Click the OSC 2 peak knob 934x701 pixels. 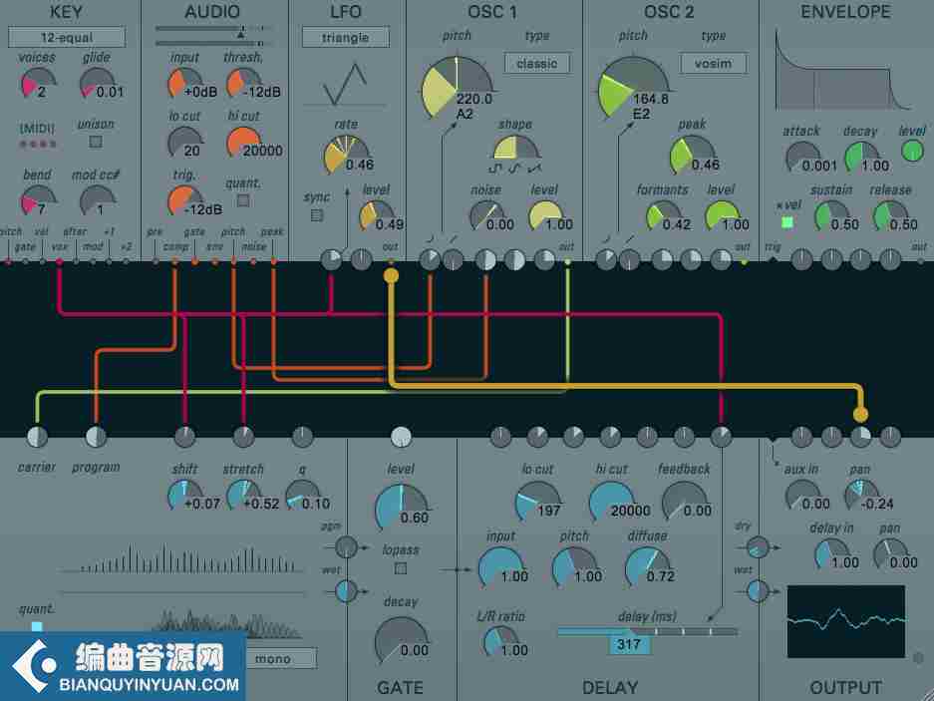[x=692, y=155]
